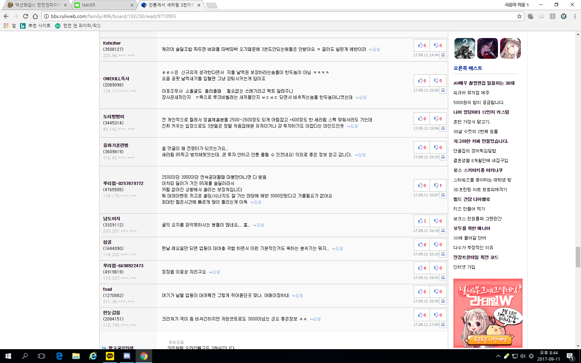581x363 pixels.
Task: Upvote the ONEKILL즉사 comment
Action: coord(422,81)
